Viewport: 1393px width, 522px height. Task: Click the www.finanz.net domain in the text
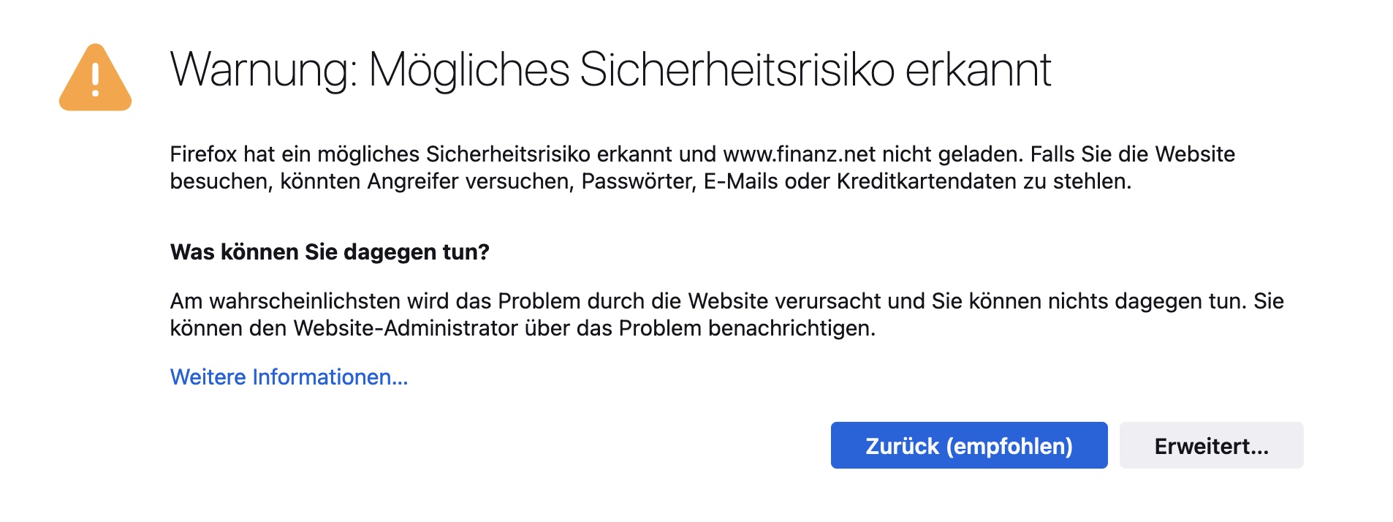(799, 154)
